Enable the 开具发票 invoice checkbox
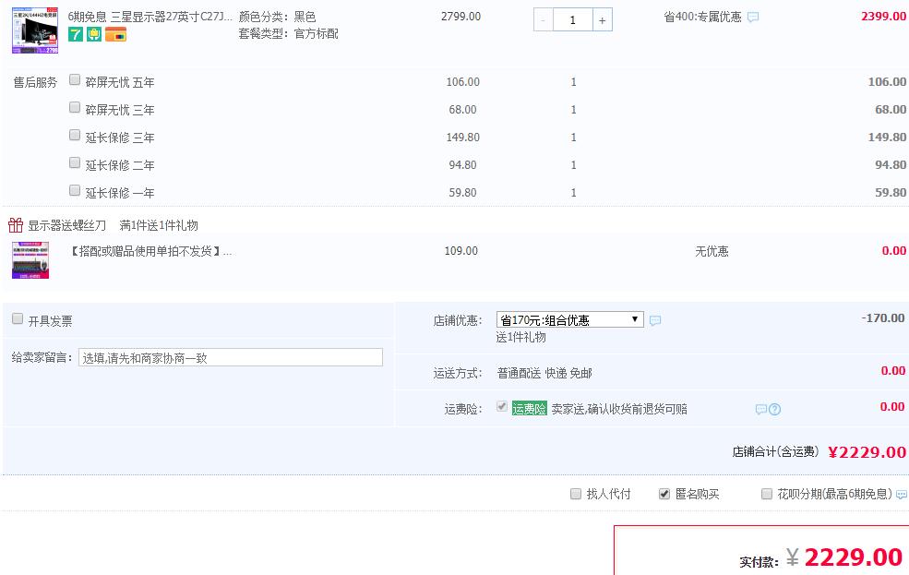This screenshot has height=575, width=909. [x=18, y=318]
